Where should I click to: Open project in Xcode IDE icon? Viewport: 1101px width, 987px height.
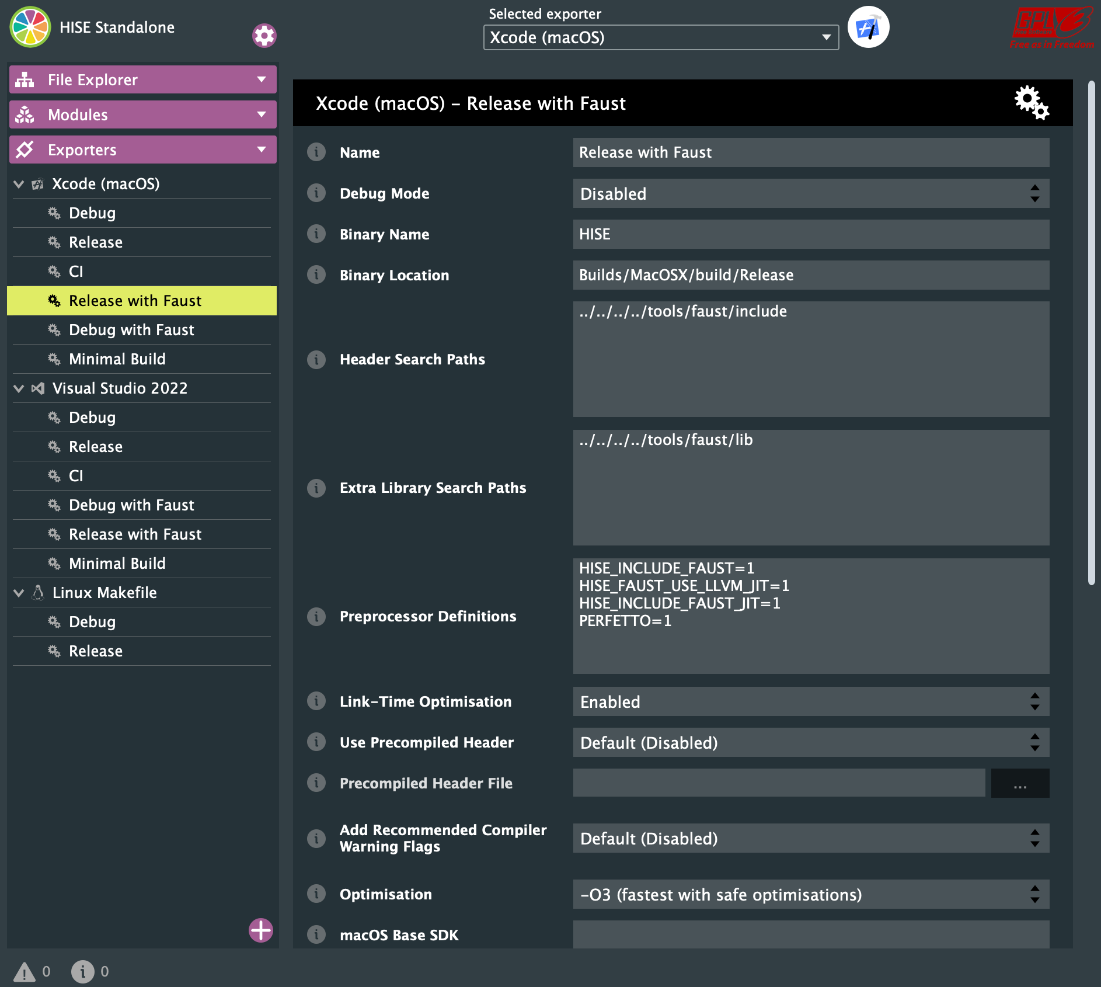[x=868, y=27]
